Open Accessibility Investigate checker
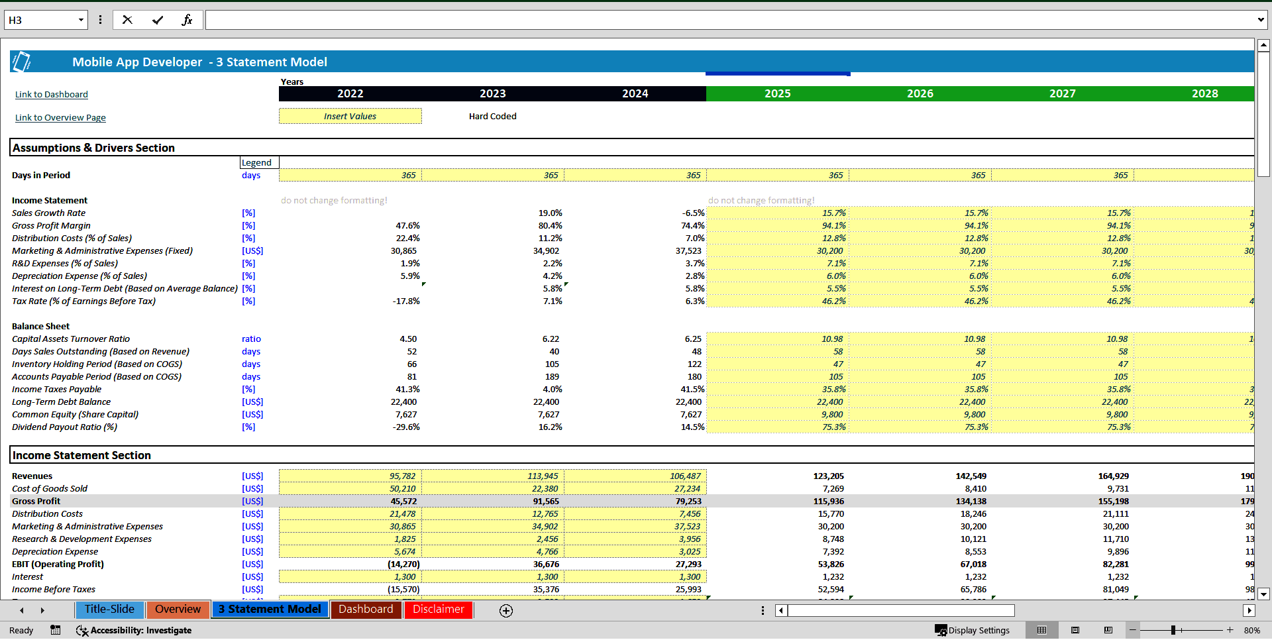 click(x=134, y=630)
